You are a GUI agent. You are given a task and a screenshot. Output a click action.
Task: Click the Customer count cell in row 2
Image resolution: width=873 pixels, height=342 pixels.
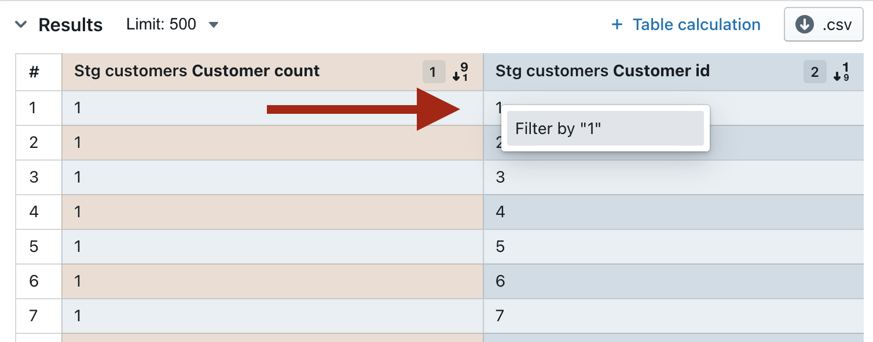pyautogui.click(x=272, y=143)
